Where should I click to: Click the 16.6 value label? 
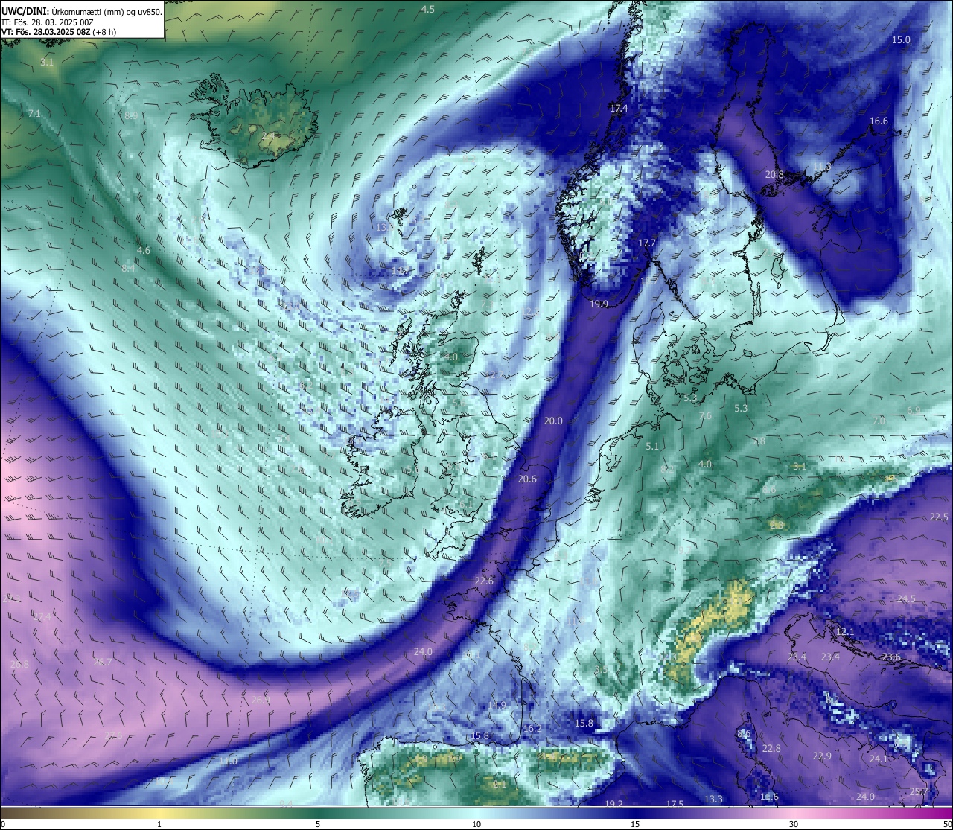(879, 121)
